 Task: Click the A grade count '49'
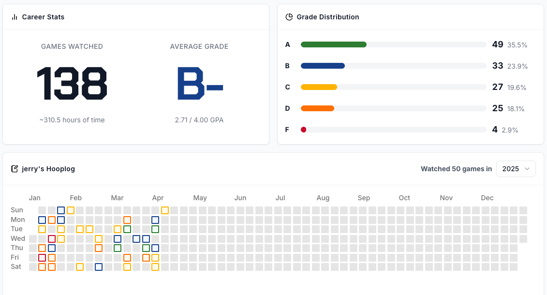[498, 44]
